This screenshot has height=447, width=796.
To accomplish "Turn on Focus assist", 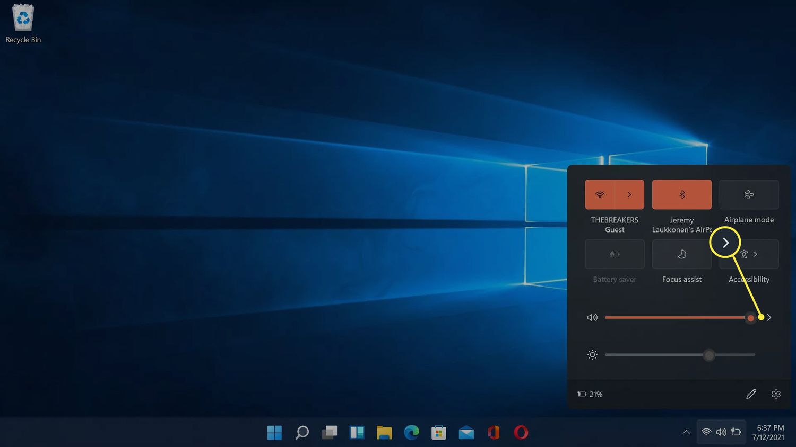I will point(681,254).
